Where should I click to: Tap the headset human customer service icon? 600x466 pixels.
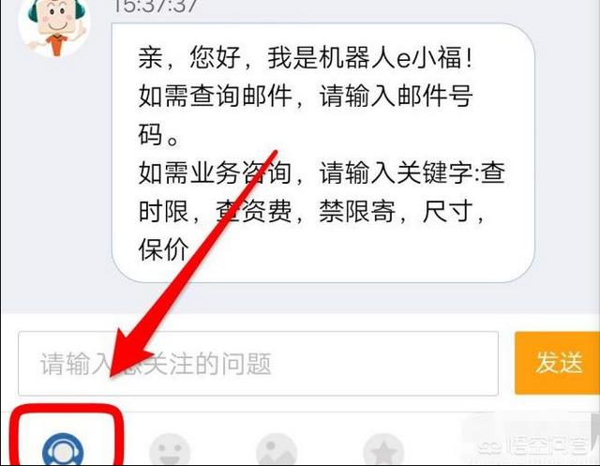point(63,451)
